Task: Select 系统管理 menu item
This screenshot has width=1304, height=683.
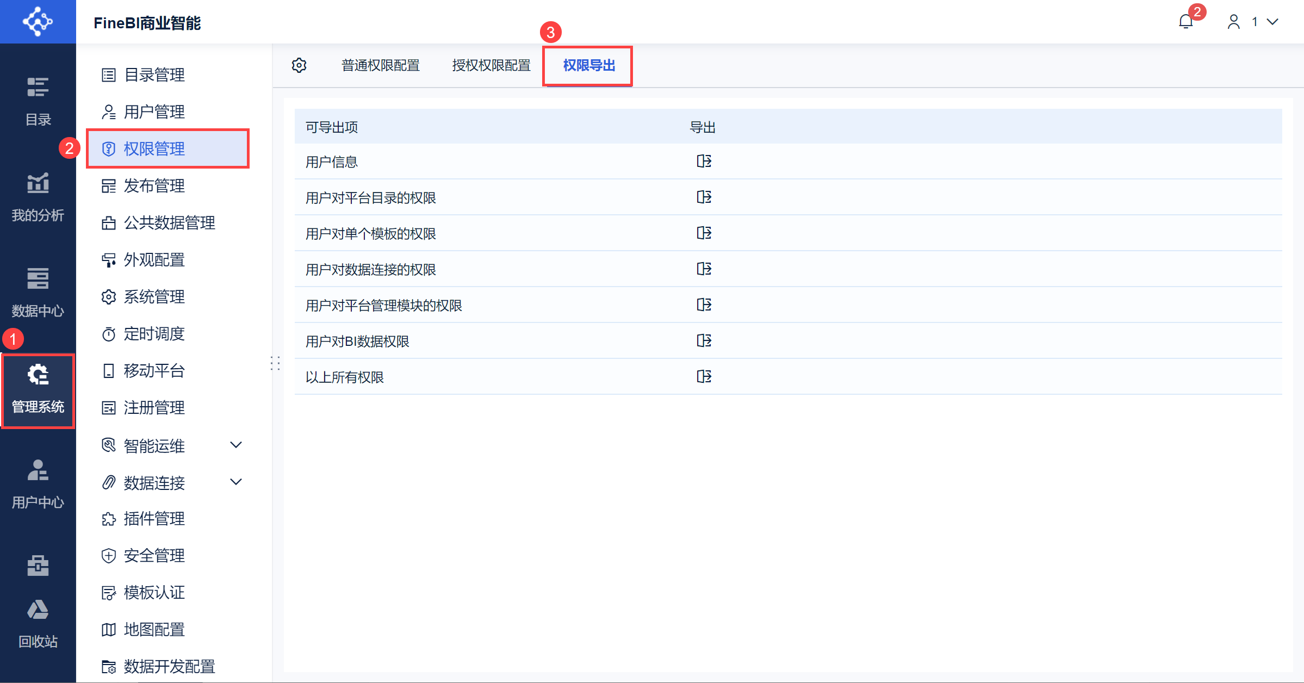Action: [154, 297]
